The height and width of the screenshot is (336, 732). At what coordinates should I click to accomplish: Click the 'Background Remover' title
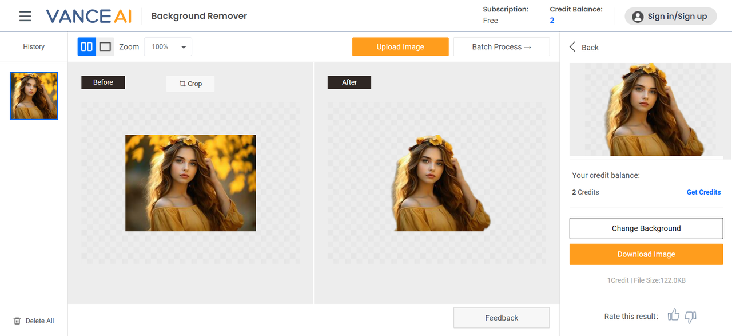pyautogui.click(x=199, y=16)
